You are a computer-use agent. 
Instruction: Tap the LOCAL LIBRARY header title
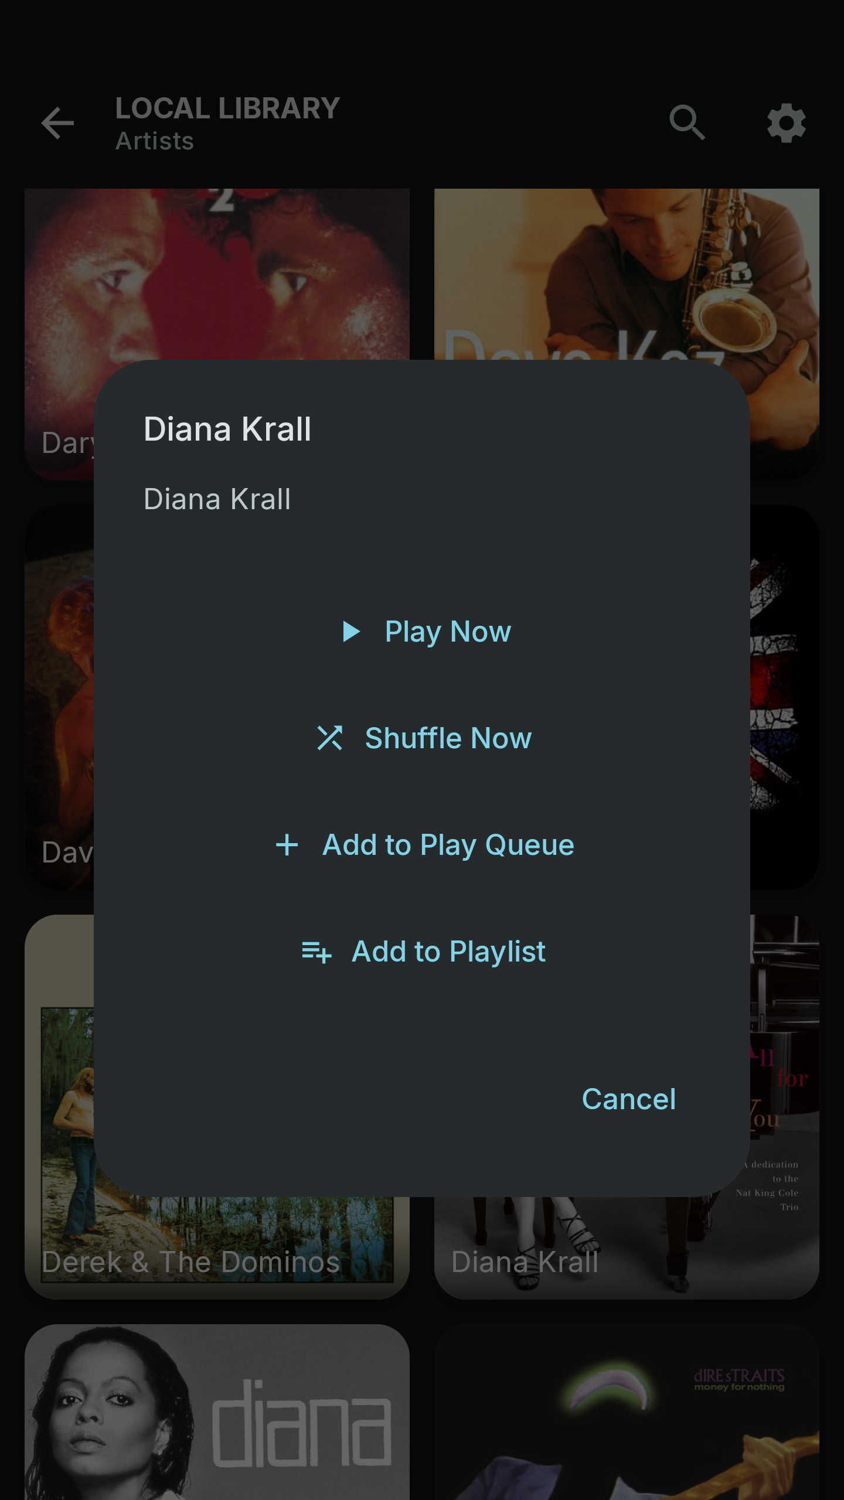click(227, 109)
